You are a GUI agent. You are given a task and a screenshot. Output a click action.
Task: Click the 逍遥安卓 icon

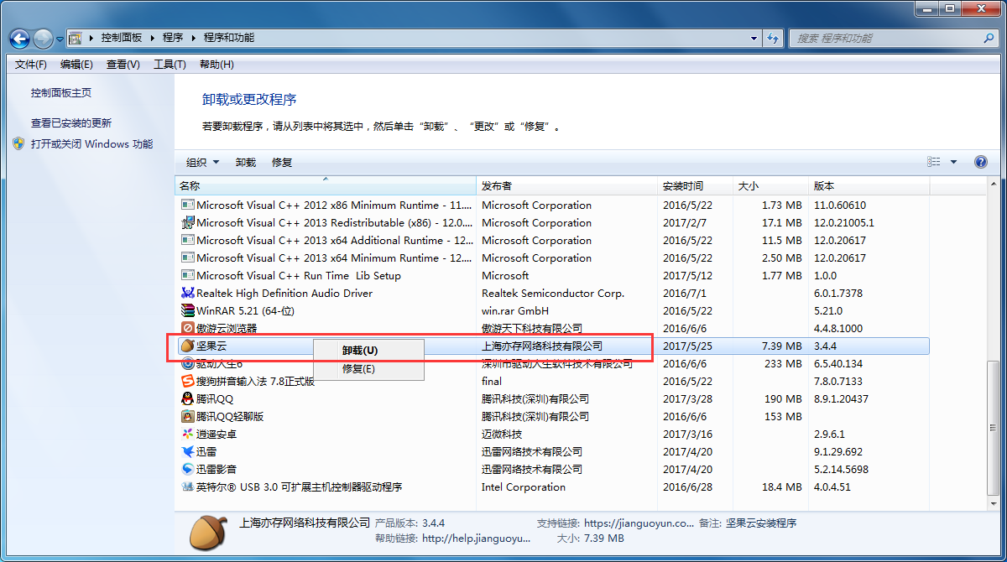[188, 434]
